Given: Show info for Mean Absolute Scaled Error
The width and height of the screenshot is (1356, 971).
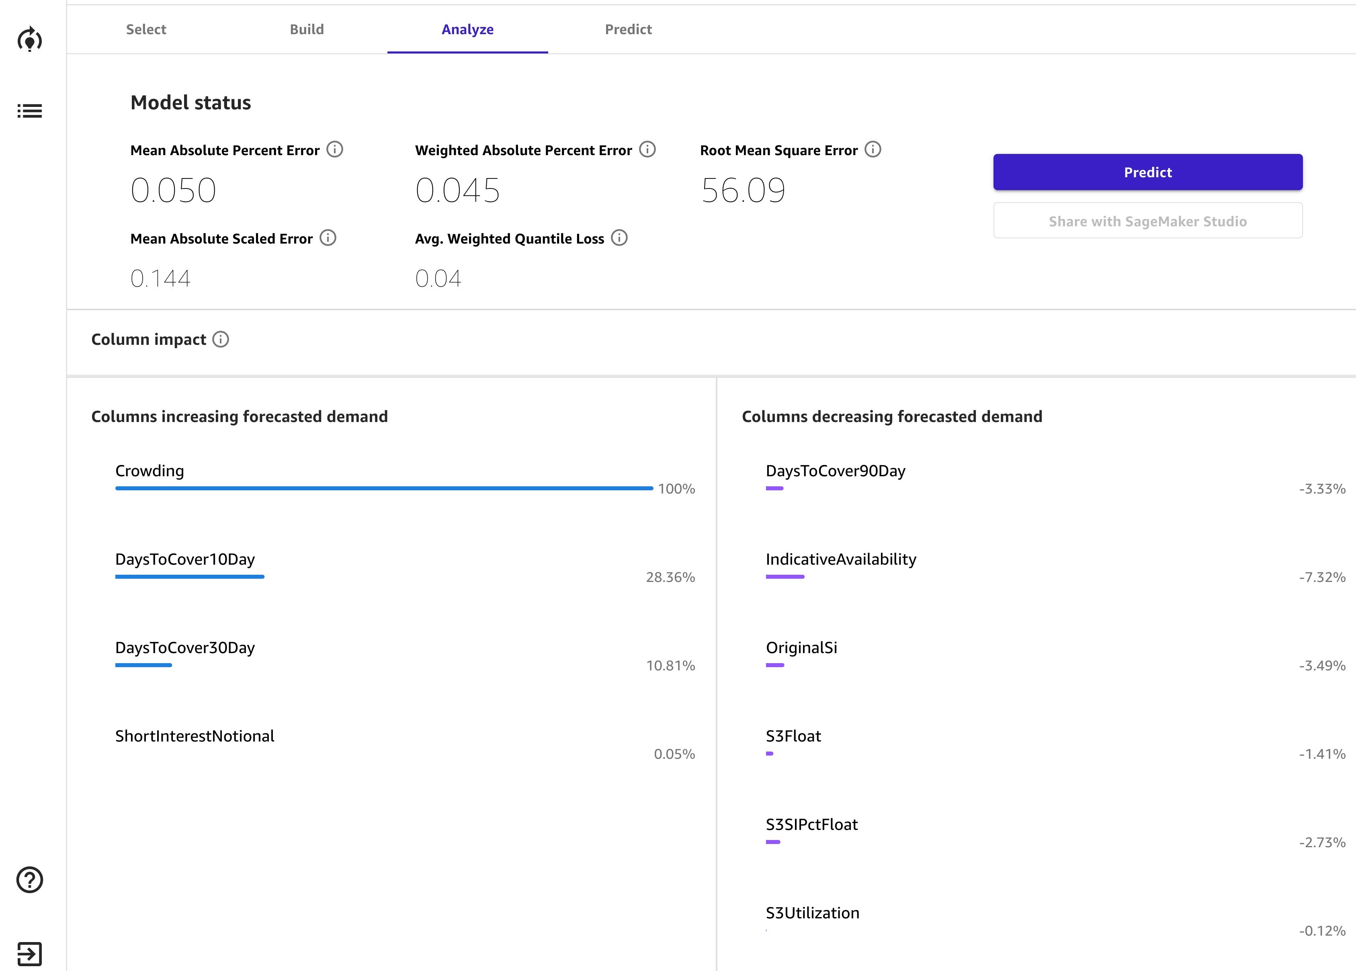Looking at the screenshot, I should click(x=328, y=238).
